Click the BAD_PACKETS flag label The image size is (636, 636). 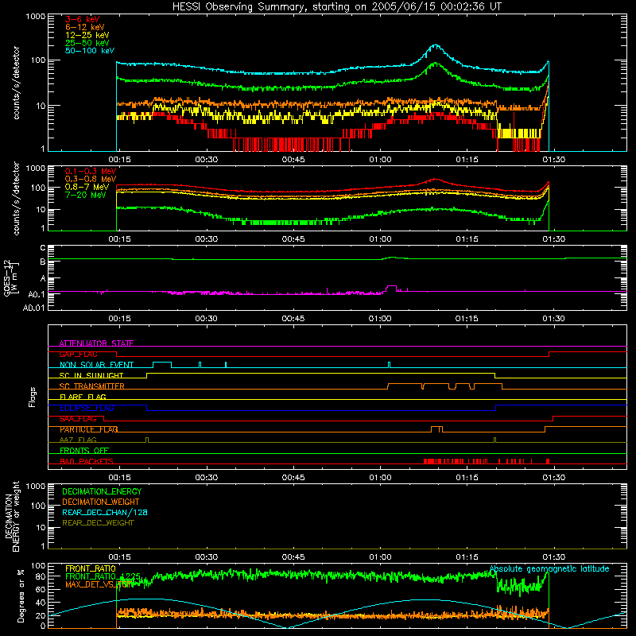pyautogui.click(x=87, y=461)
